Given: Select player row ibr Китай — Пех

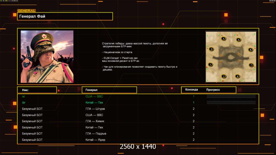Looking at the screenshot, I should [x=138, y=103].
